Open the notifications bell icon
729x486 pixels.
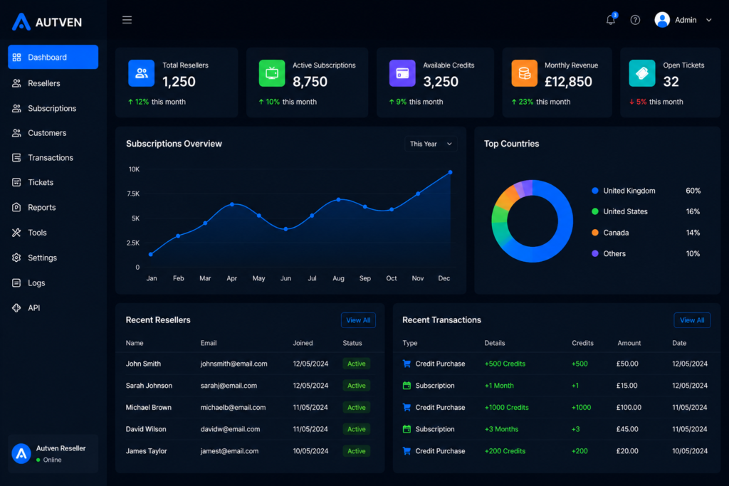pyautogui.click(x=611, y=19)
